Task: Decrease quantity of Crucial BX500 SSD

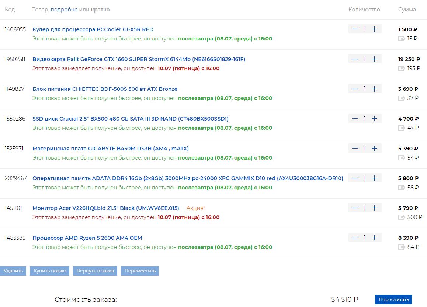Action: pyautogui.click(x=355, y=118)
